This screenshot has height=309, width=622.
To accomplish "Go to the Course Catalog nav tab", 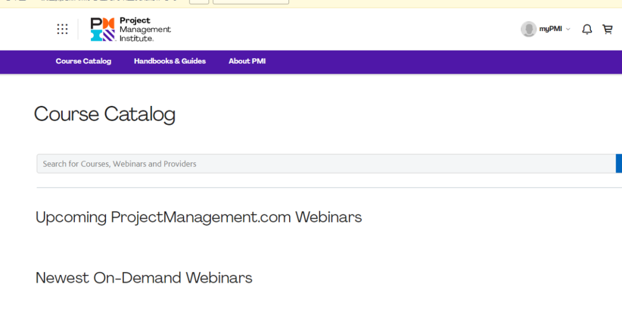I will pyautogui.click(x=84, y=61).
